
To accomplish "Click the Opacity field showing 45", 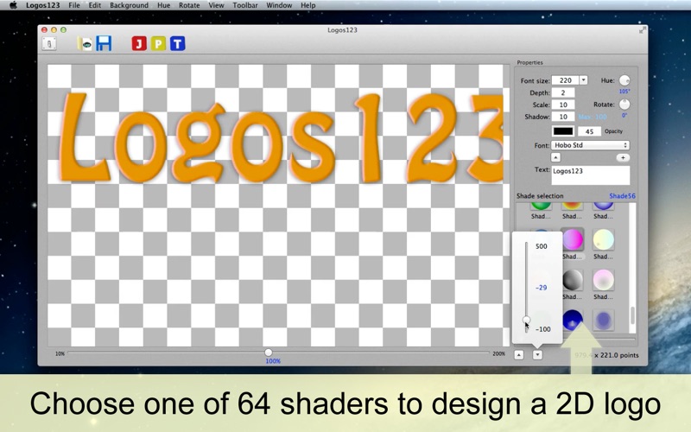I will coord(589,131).
